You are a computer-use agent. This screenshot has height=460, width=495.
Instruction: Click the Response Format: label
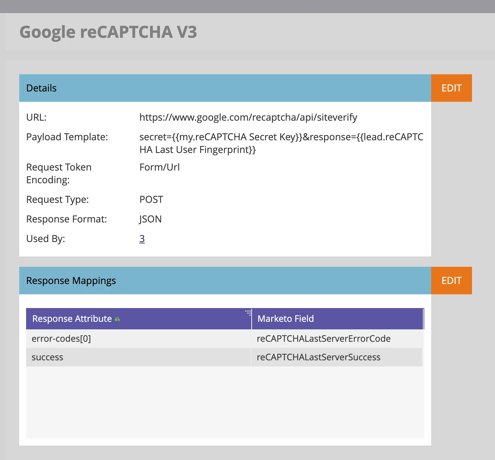pos(67,219)
